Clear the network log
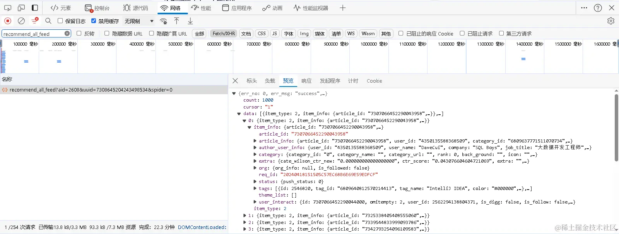Viewport: 619px width, 234px height. 21,21
